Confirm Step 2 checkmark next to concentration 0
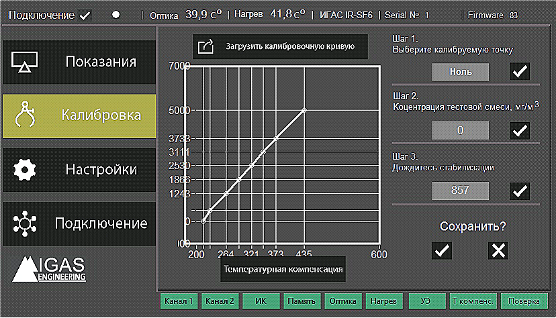 520,131
